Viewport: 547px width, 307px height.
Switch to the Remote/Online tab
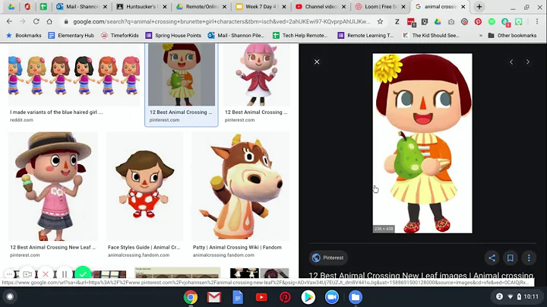(x=201, y=7)
